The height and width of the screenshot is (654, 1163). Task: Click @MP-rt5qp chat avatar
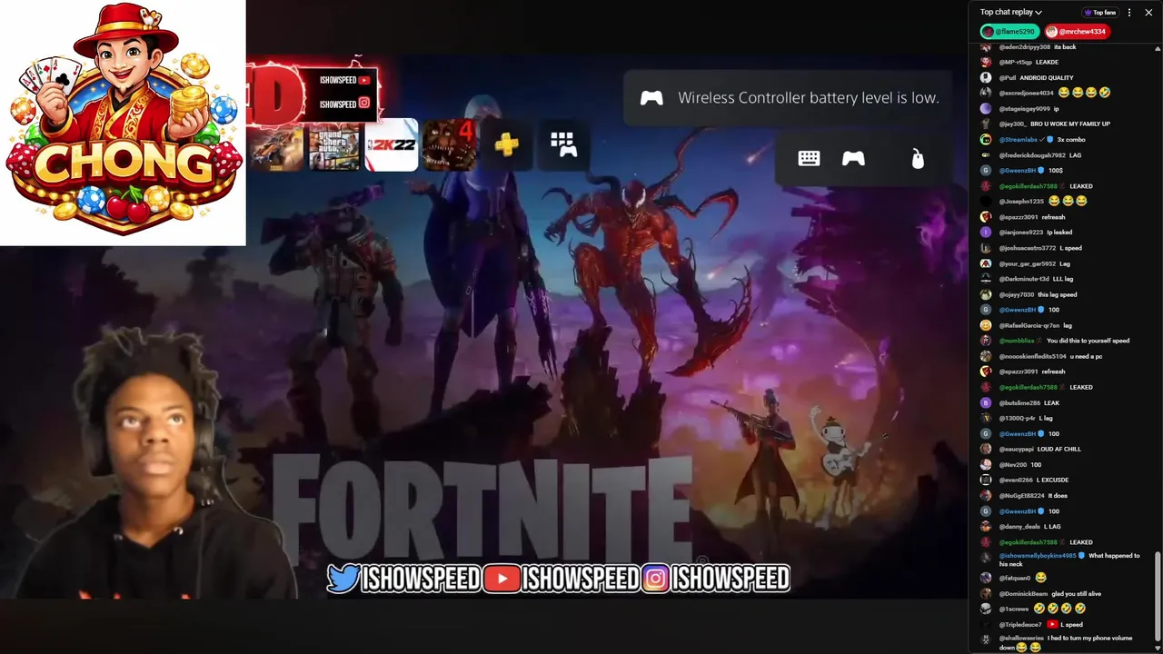[986, 63]
